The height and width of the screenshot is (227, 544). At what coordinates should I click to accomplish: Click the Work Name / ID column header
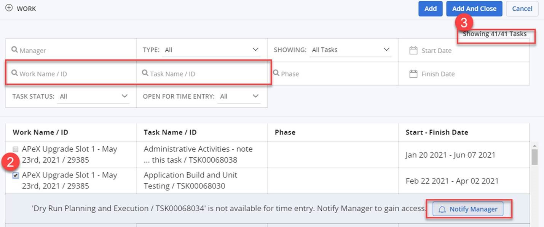(x=40, y=133)
